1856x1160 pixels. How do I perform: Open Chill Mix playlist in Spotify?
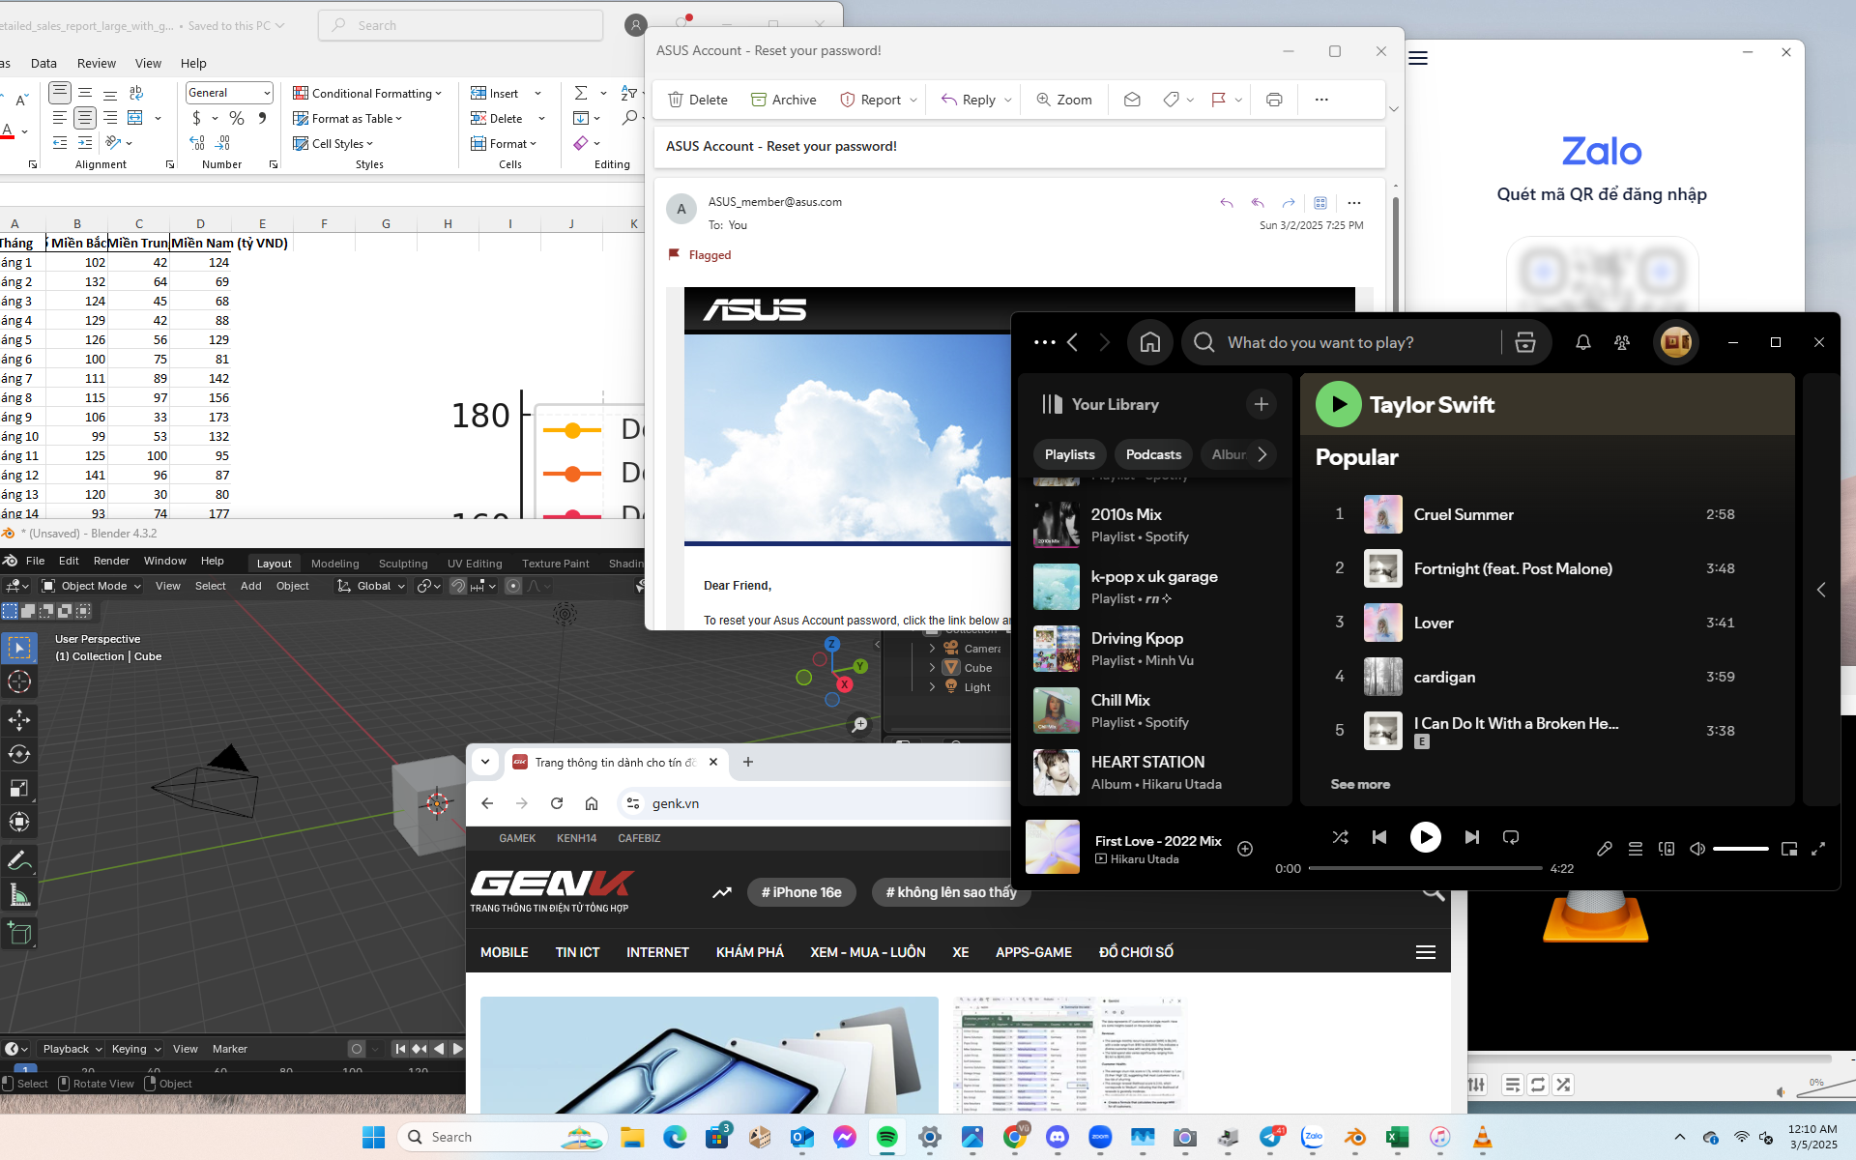point(1155,710)
